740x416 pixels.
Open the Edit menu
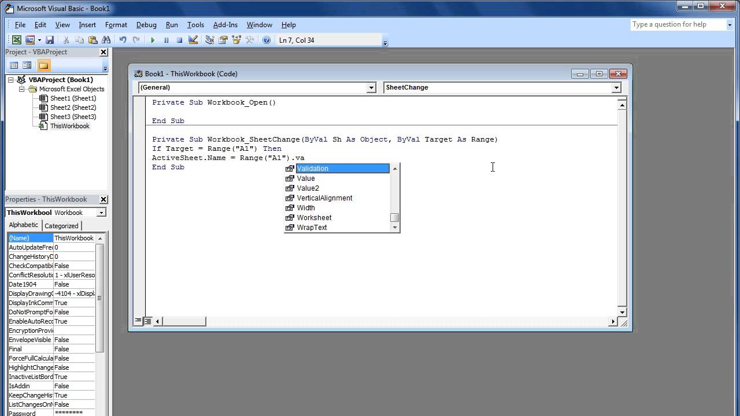click(x=40, y=25)
